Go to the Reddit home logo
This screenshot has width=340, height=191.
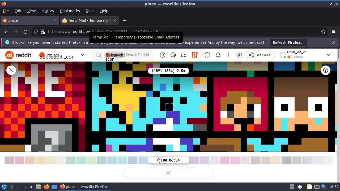(18, 55)
